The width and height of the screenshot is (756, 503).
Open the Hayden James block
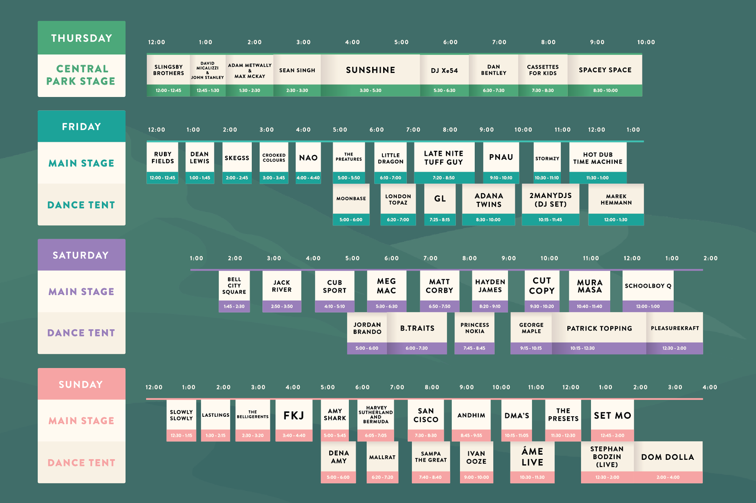[490, 291]
